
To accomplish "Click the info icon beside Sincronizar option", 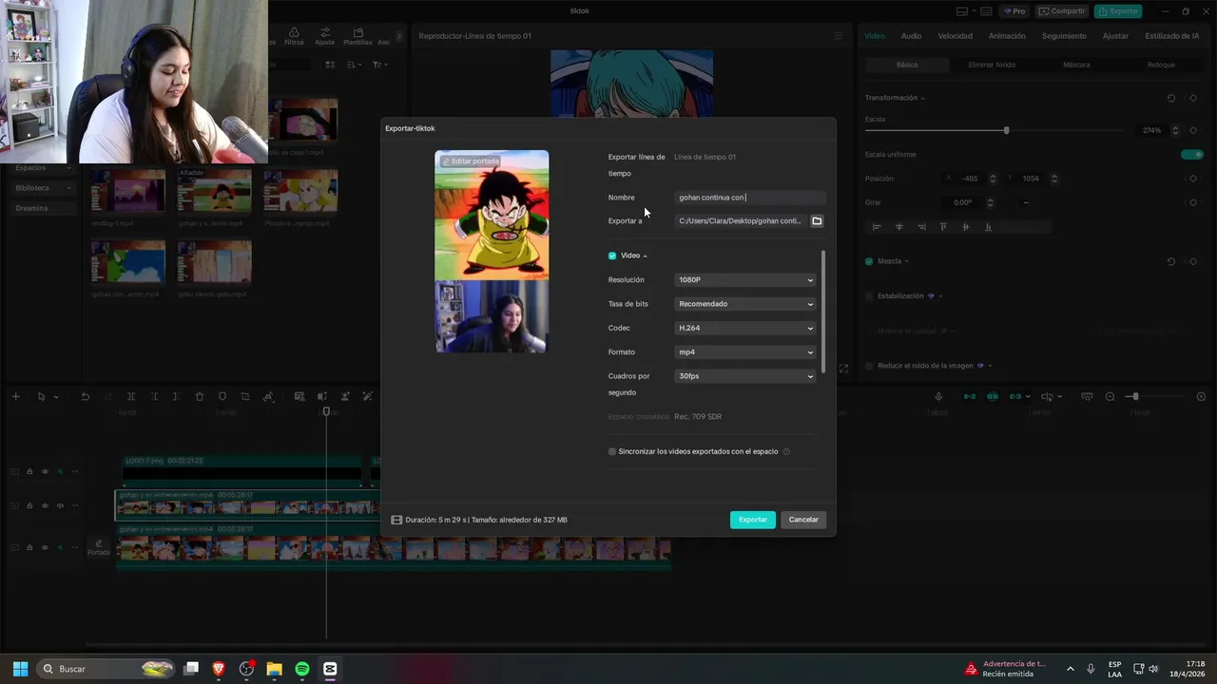I will [x=786, y=452].
